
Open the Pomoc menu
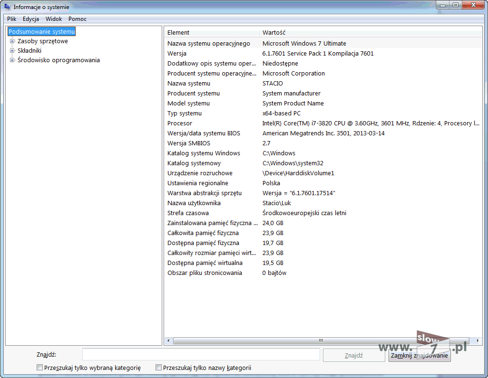(x=78, y=19)
